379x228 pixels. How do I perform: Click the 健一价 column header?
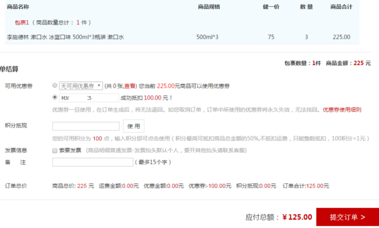[271, 7]
